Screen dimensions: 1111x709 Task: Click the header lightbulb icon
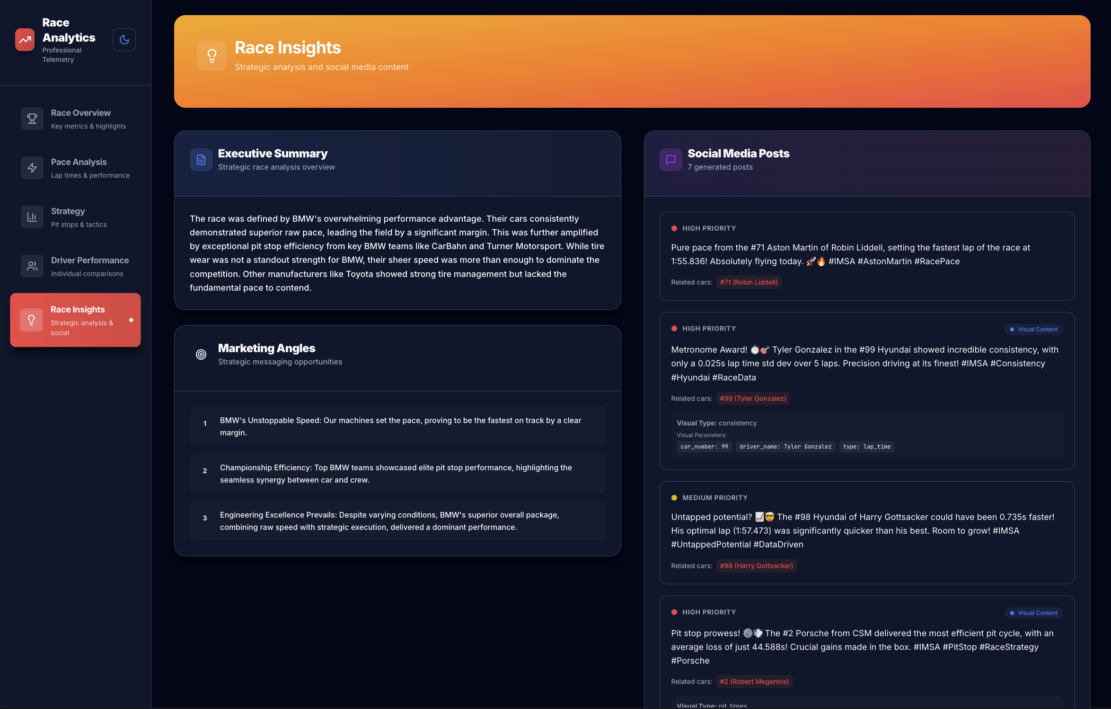pyautogui.click(x=212, y=56)
